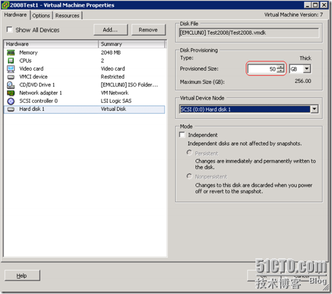Click the Remove button
Screen dimensions: 332x294
(x=148, y=30)
